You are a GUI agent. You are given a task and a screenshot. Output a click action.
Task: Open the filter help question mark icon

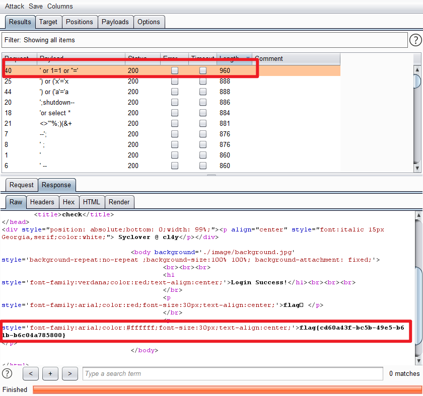coord(415,40)
